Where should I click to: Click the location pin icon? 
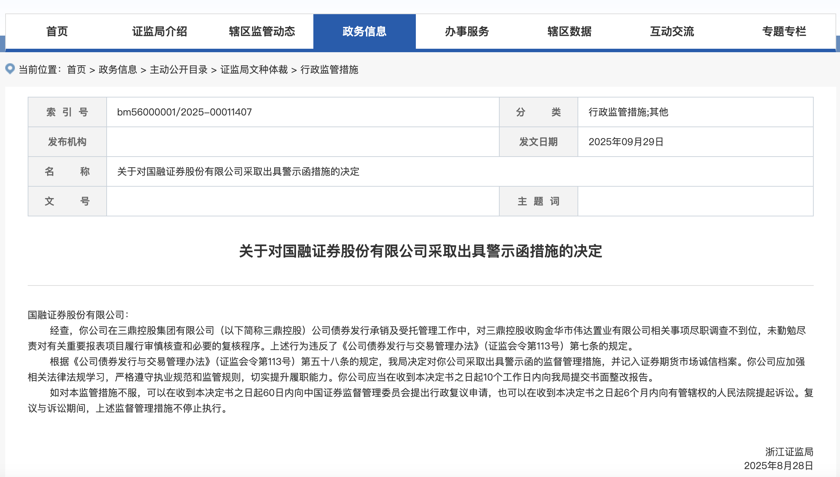(x=10, y=69)
